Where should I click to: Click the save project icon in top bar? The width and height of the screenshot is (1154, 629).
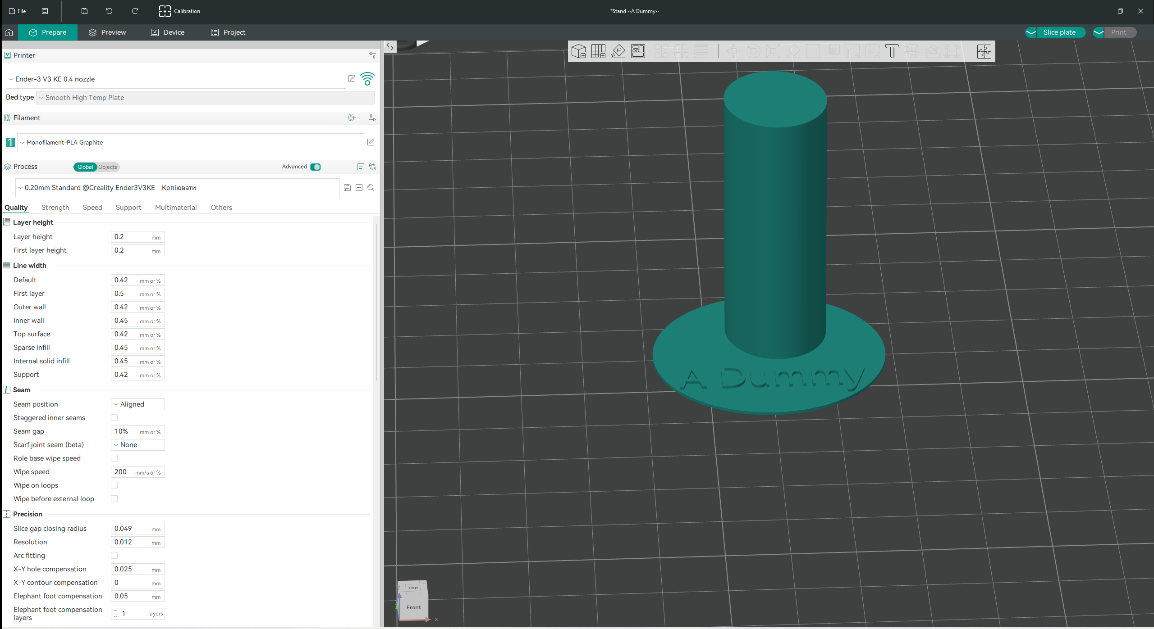(x=84, y=11)
